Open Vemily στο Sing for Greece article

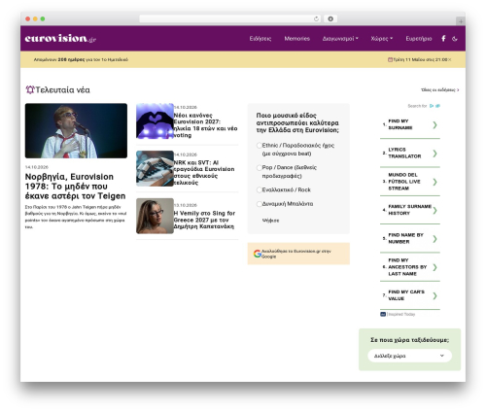click(204, 220)
